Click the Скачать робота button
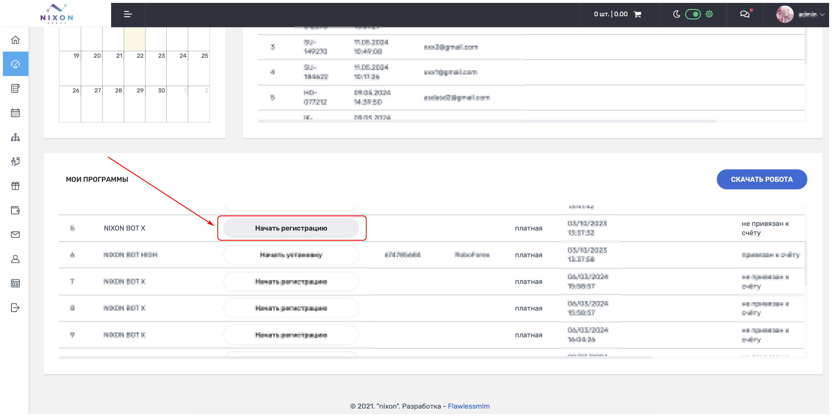The height and width of the screenshot is (417, 832). pyautogui.click(x=762, y=180)
